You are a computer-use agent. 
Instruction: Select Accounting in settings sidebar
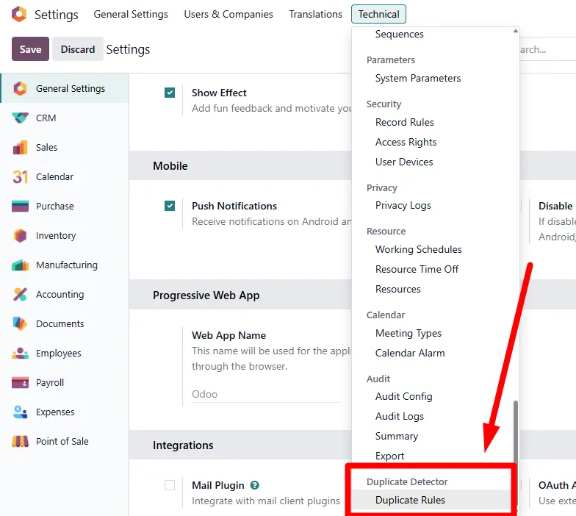coord(65,294)
